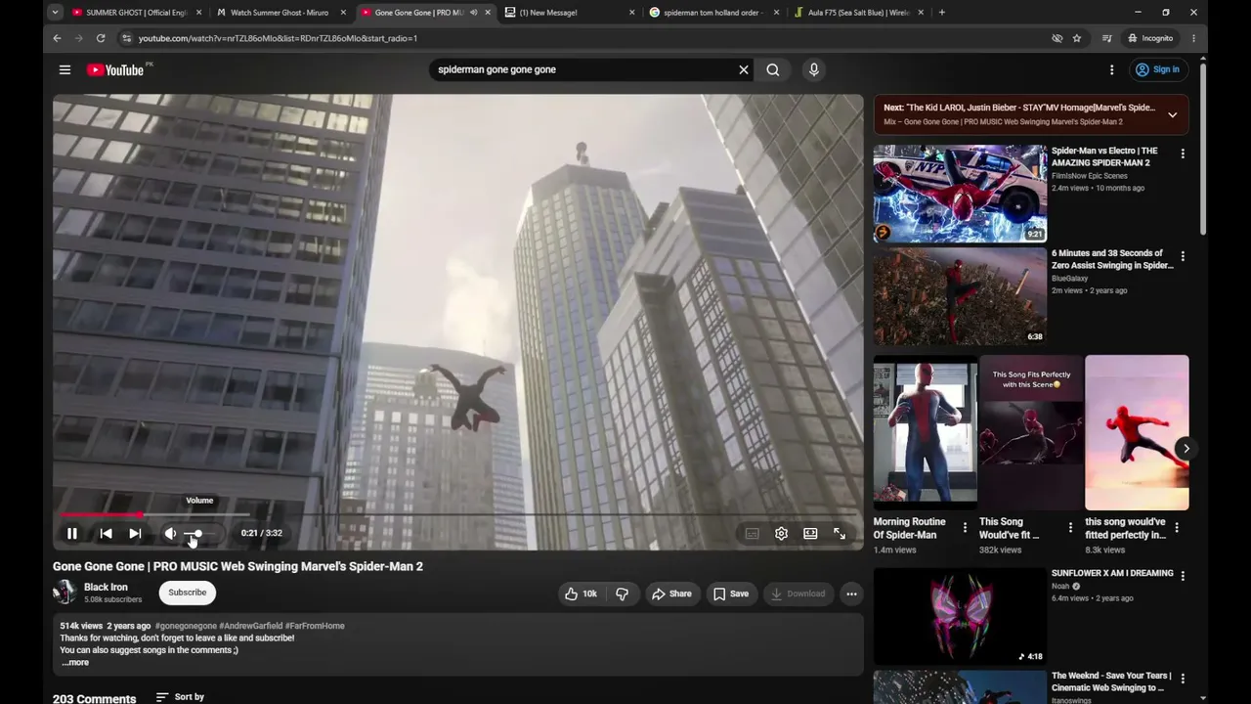Viewport: 1251px width, 704px height.
Task: Open YouTube settings three-dot menu beside Sign in
Action: (1111, 69)
